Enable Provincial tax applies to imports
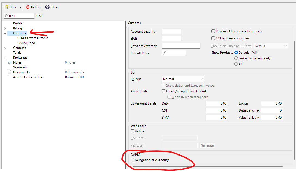The width and height of the screenshot is (296, 171). coord(213,31)
